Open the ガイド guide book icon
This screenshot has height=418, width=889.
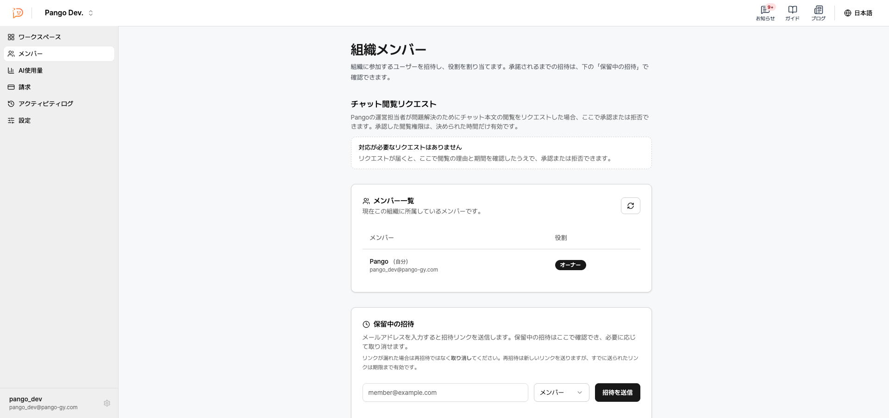(792, 13)
